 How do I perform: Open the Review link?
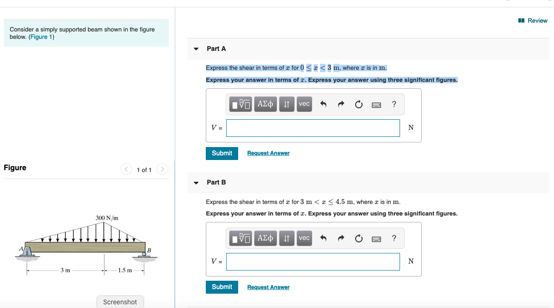[533, 20]
